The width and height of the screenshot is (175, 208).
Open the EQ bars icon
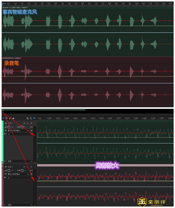(13, 118)
